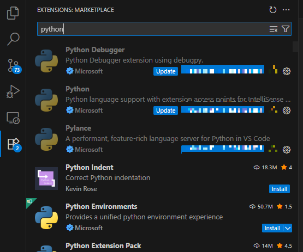Open manage gear for Pylance

(x=287, y=150)
